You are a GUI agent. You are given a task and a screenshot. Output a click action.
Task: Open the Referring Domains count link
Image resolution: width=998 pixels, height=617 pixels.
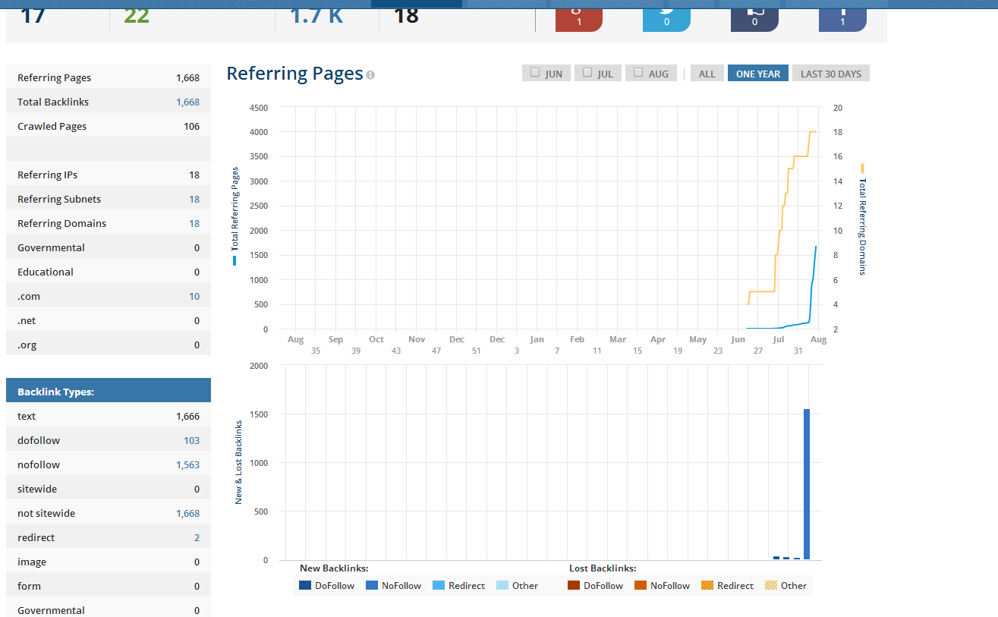click(194, 223)
